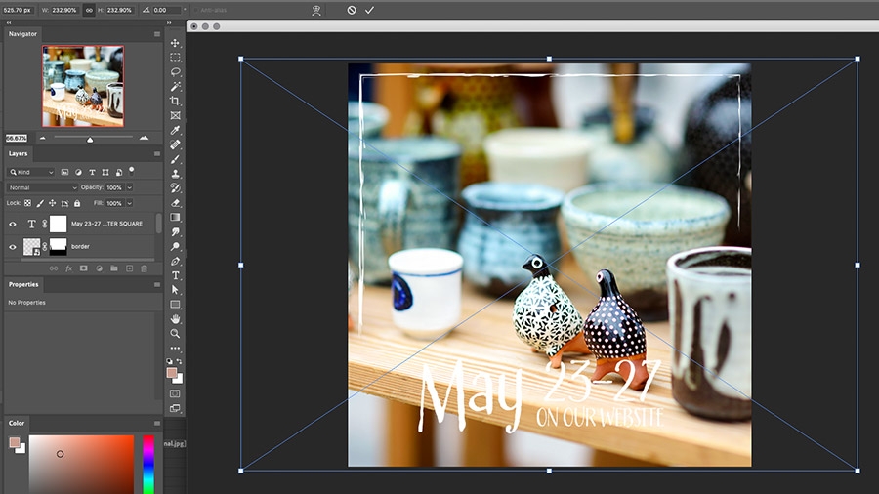
Task: Toggle pixel layer filter in Layers
Action: [65, 172]
